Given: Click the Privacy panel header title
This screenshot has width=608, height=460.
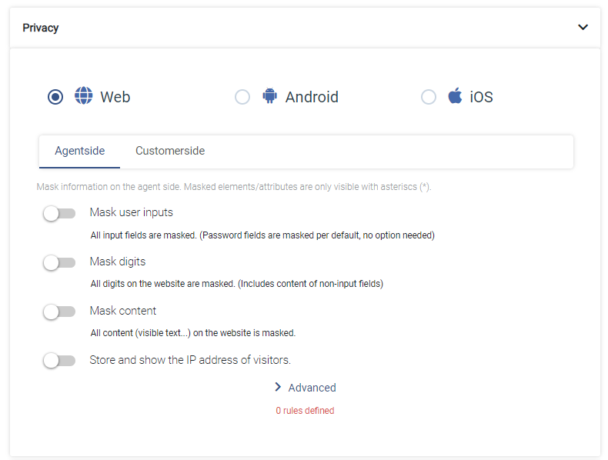Looking at the screenshot, I should click(x=40, y=28).
